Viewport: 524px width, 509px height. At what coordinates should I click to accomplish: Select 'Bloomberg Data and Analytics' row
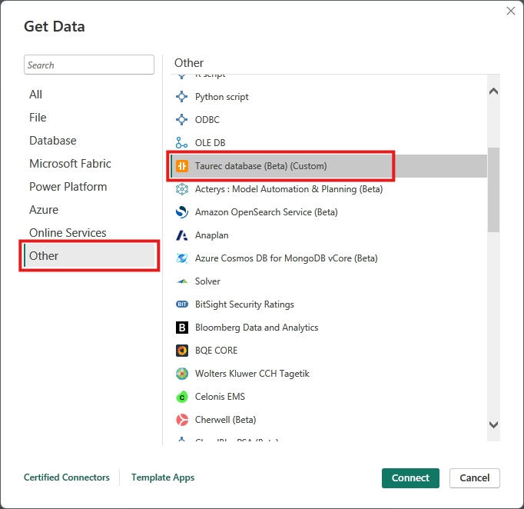[329, 328]
